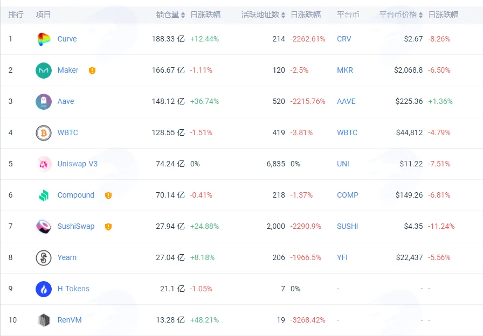Select Aave's 148.12 亿 locked value
The height and width of the screenshot is (336, 483).
coord(168,102)
